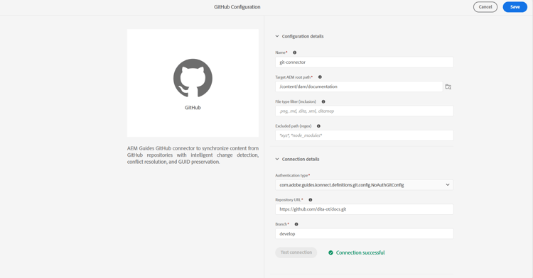This screenshot has height=278, width=533.
Task: Click the info icon next to Excluded path
Action: coord(318,126)
